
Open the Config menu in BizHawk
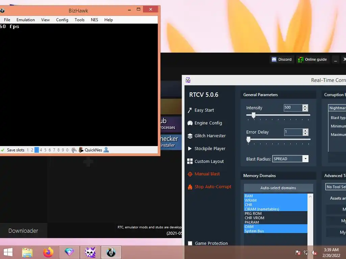pyautogui.click(x=62, y=20)
